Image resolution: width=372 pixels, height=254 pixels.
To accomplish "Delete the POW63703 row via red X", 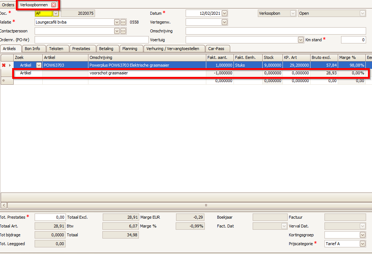I will coord(4,65).
